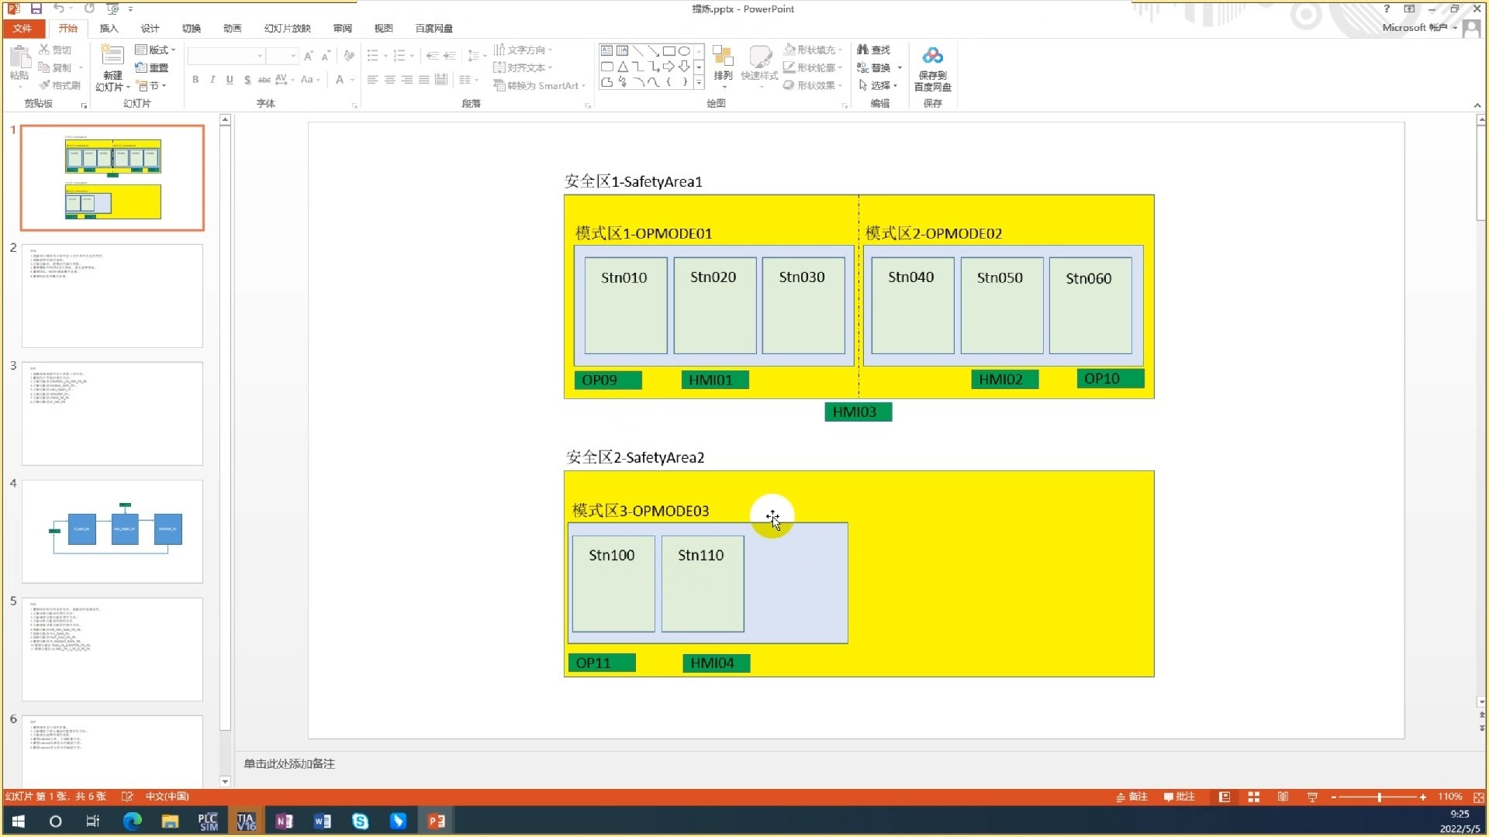Click the 新建幻灯片 (New Slide) icon
Viewport: 1489px width, 837px height.
tap(112, 56)
